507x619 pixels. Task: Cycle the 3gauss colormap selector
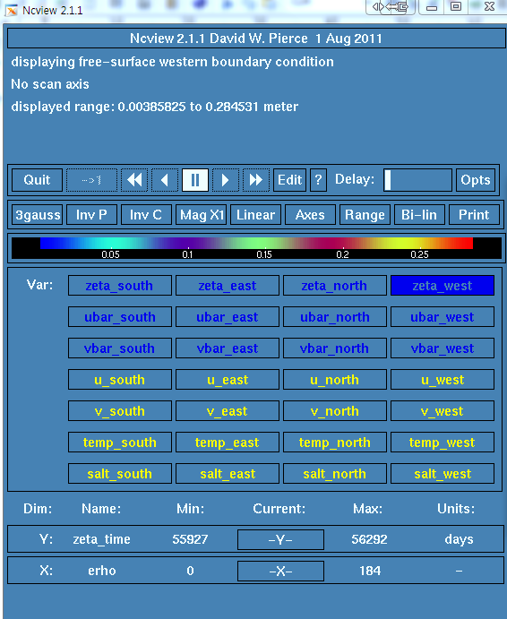[37, 215]
